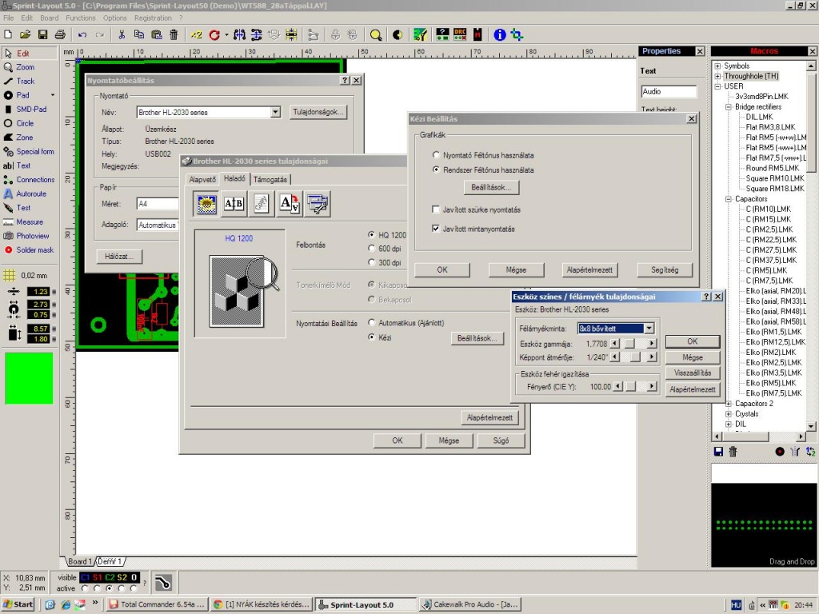Viewport: 819px width, 614px height.
Task: Click the Audio text input field
Action: coord(669,91)
